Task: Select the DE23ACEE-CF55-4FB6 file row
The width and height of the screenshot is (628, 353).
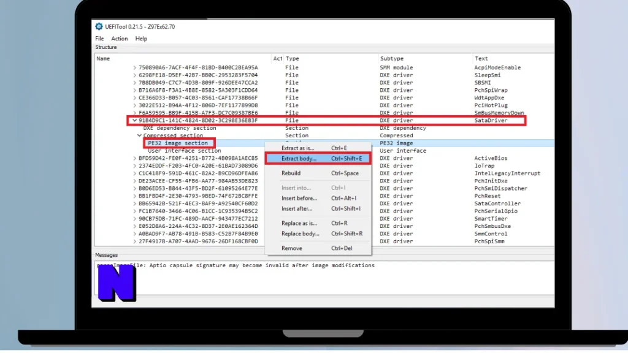Action: [198, 181]
